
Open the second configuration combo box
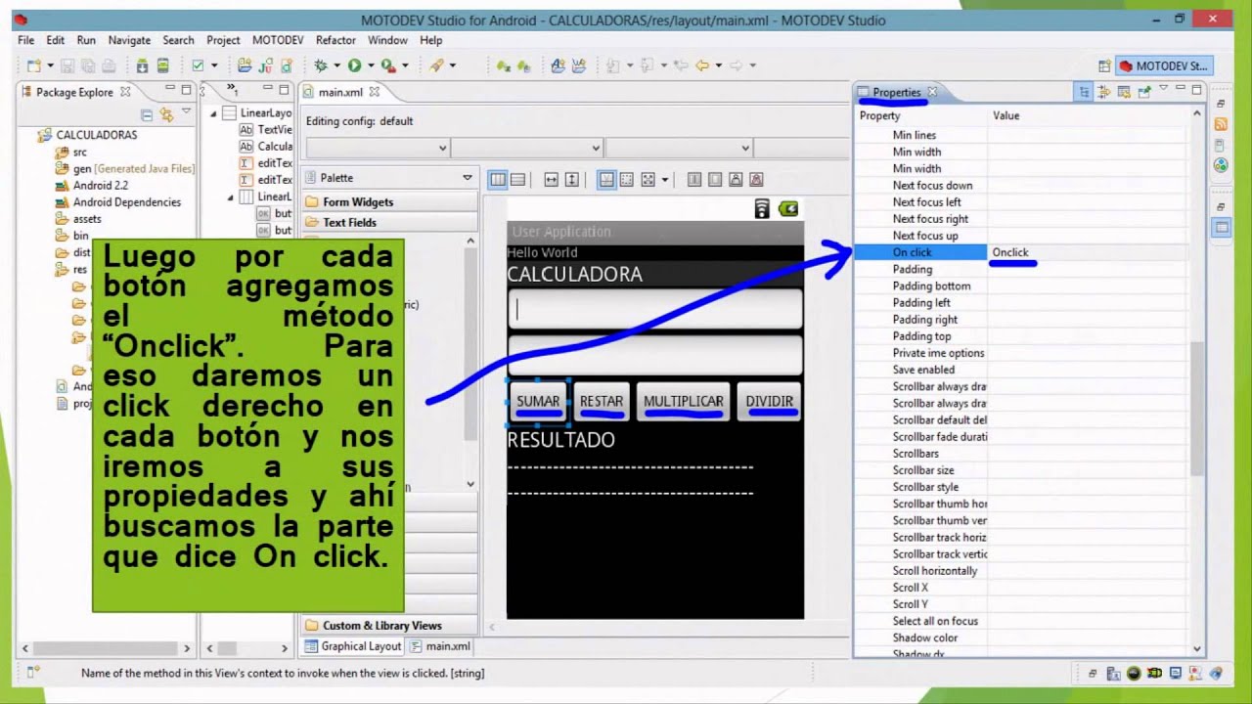(526, 148)
